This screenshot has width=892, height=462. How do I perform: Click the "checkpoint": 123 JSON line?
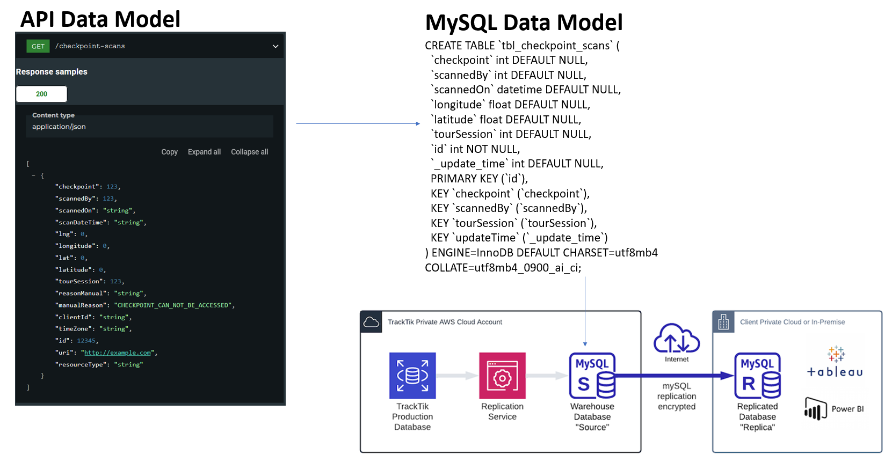point(88,187)
